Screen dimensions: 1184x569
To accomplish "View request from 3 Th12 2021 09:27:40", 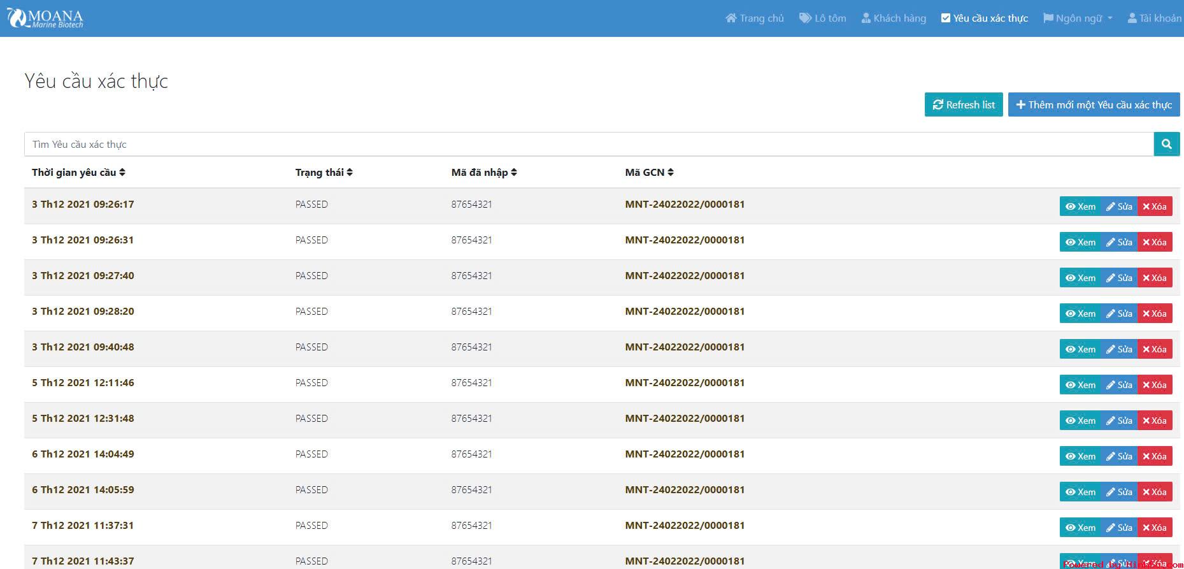I will tap(1080, 278).
